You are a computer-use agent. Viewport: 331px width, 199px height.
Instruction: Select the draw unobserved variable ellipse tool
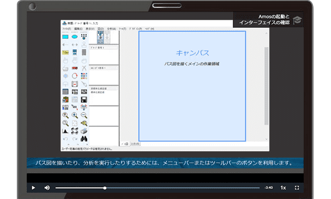[75, 37]
